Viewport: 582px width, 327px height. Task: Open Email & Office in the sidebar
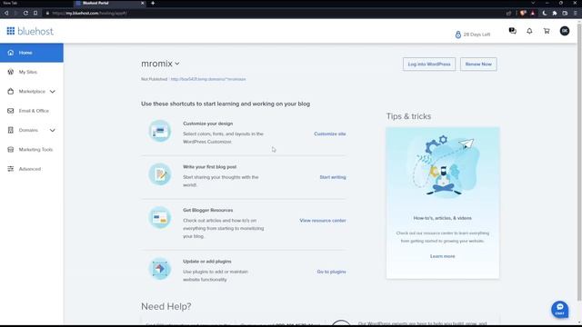point(32,111)
